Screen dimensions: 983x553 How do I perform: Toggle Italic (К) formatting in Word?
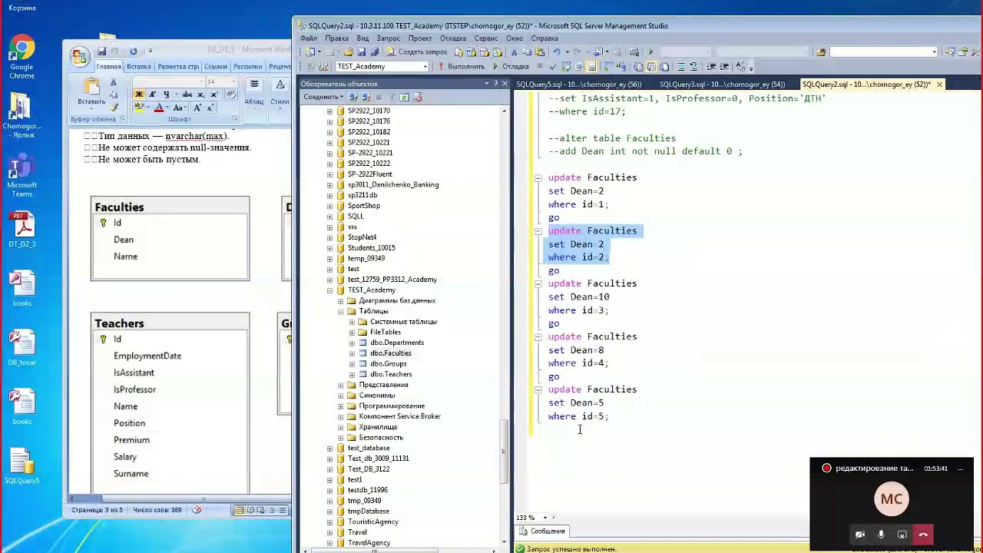[x=152, y=94]
